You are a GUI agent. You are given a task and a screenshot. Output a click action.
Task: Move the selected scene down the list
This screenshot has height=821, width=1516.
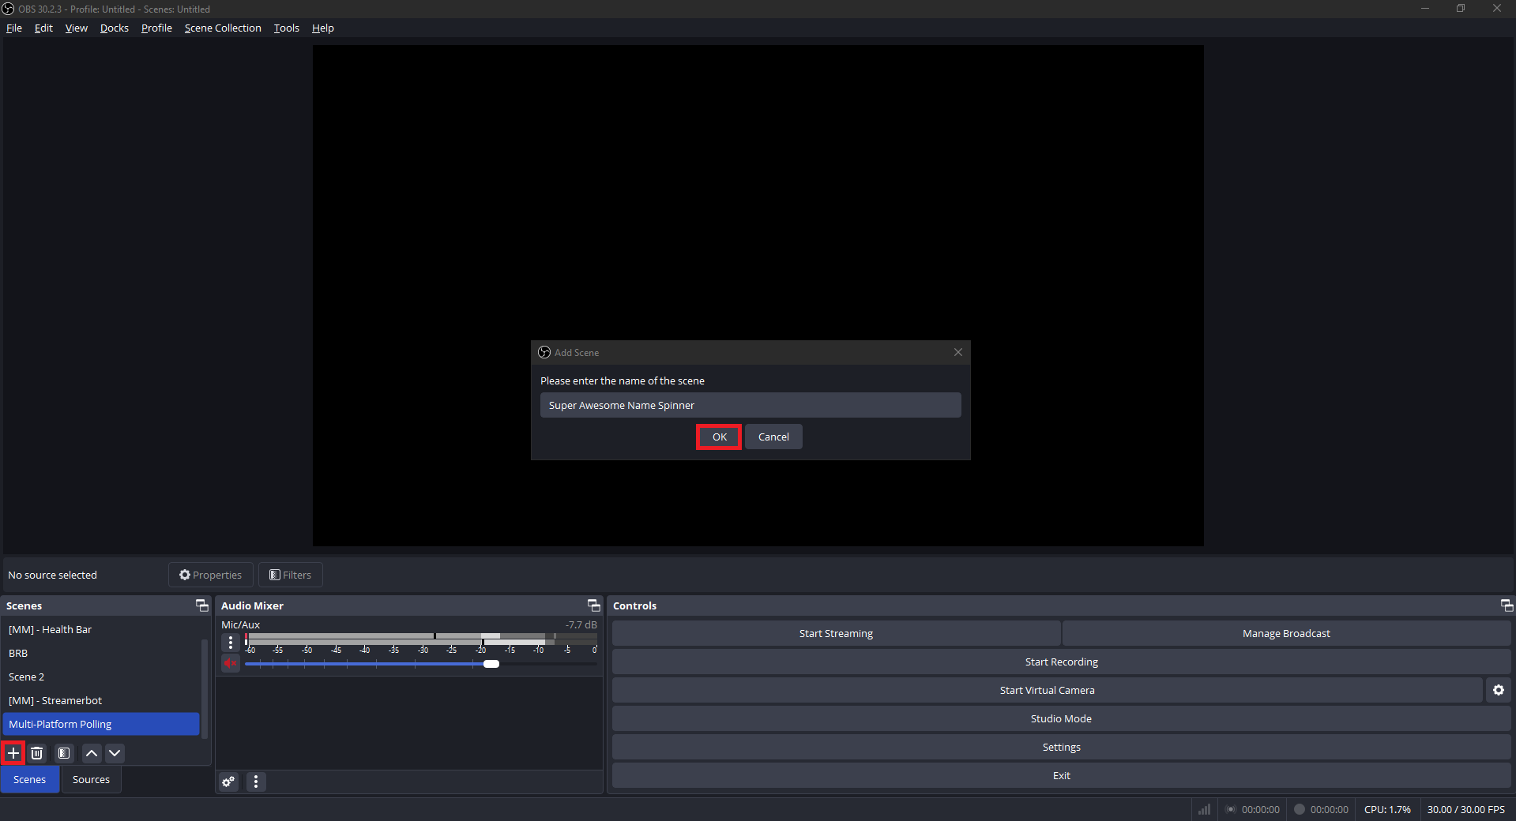[x=115, y=753]
